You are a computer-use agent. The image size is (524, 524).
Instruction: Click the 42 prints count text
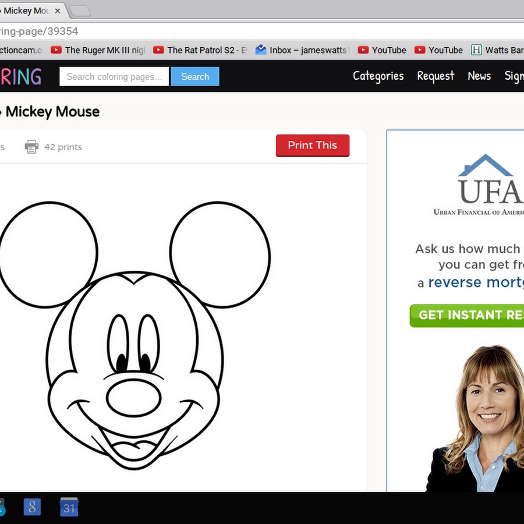(63, 147)
